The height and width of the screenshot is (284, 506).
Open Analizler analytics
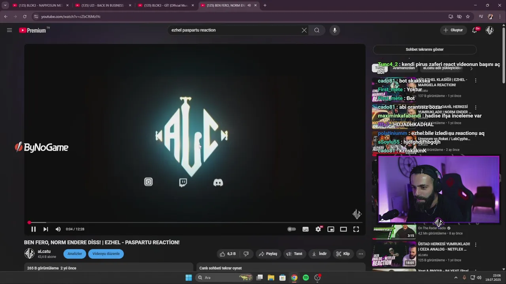pyautogui.click(x=75, y=254)
